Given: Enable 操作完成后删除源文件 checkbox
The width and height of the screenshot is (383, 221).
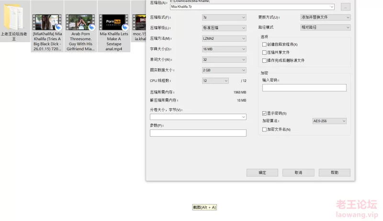Looking at the screenshot, I should point(264,60).
